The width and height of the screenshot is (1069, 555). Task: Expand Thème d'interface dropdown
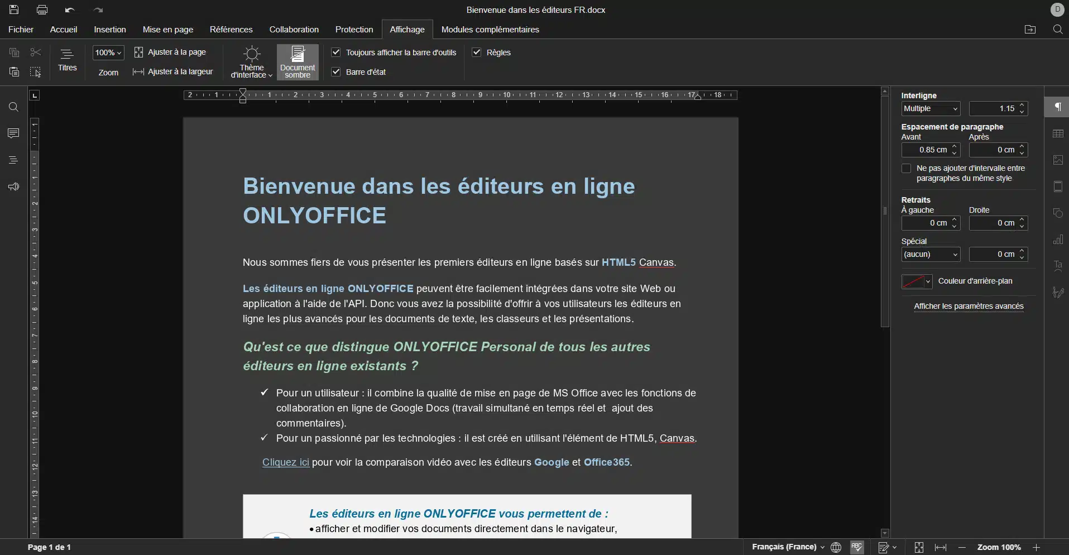pos(252,62)
